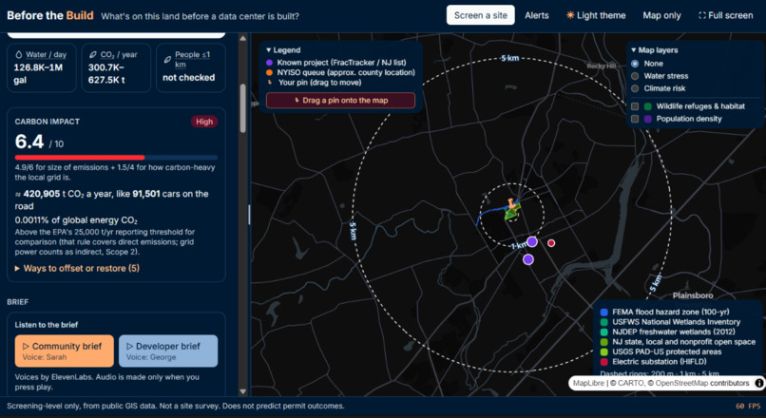Image resolution: width=766 pixels, height=418 pixels.
Task: Expand Ways to offset or restore (5)
Action: (x=77, y=268)
